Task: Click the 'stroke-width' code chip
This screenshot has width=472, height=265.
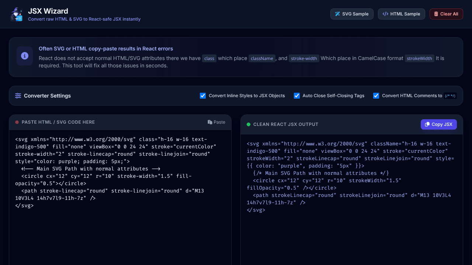Action: [304, 59]
